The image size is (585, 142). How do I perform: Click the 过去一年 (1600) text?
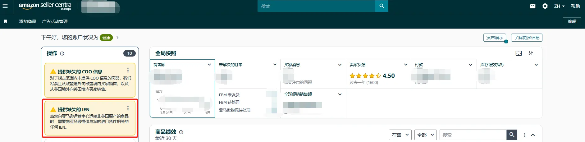click(x=364, y=82)
